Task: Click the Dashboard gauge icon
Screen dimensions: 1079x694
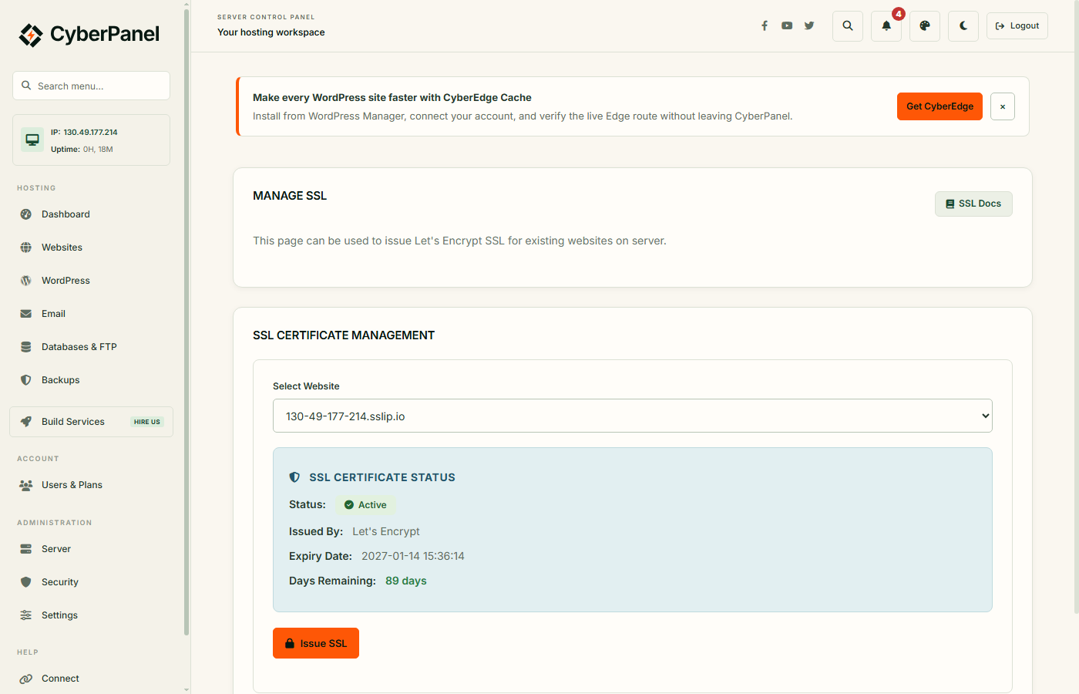Action: tap(26, 214)
